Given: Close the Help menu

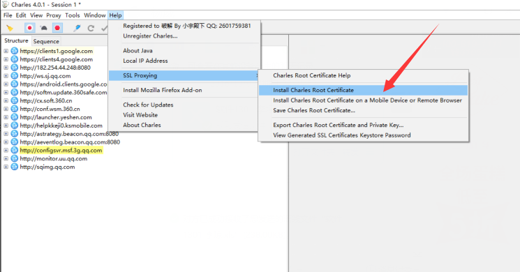Looking at the screenshot, I should [x=115, y=15].
